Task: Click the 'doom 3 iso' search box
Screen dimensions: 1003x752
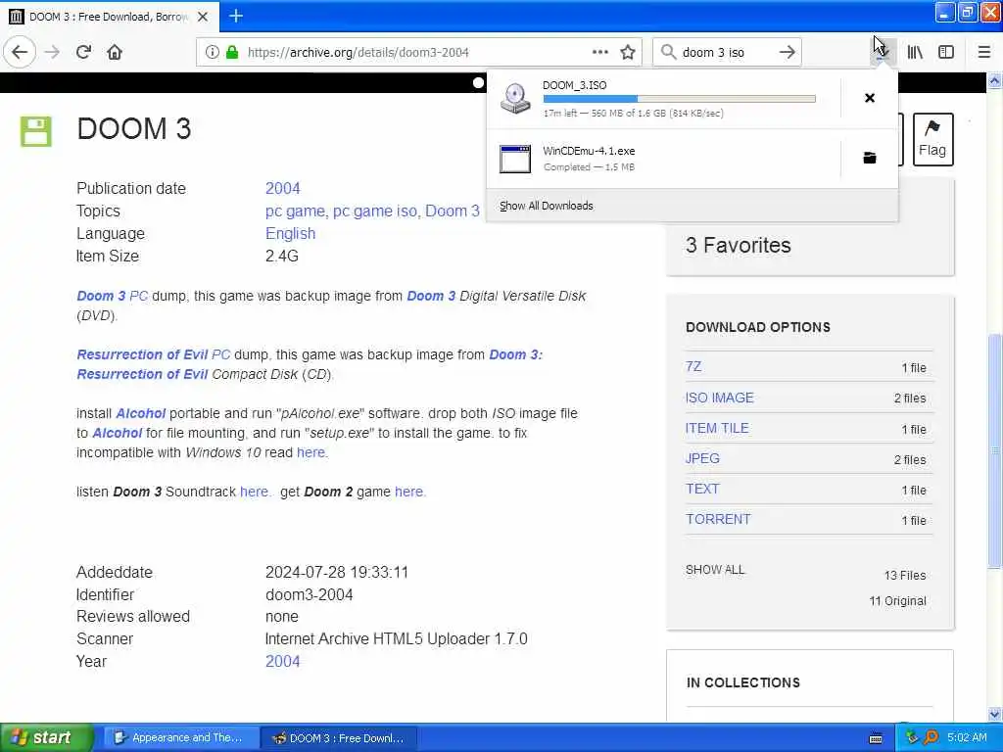Action: tap(726, 52)
